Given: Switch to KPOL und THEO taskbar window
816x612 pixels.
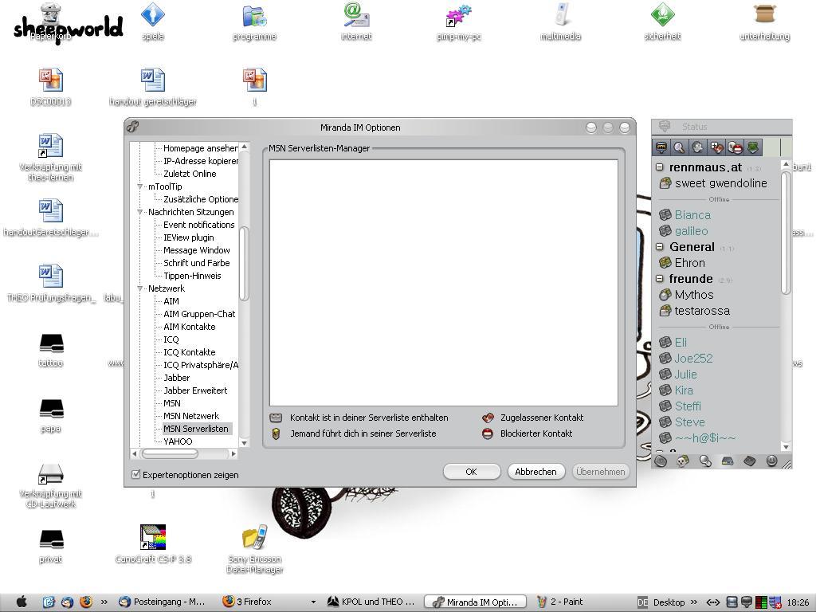Looking at the screenshot, I should [x=371, y=602].
